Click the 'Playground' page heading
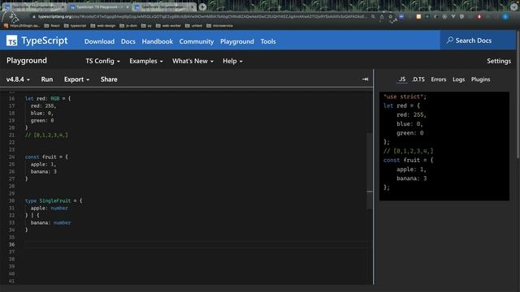The width and height of the screenshot is (520, 292). click(x=27, y=61)
